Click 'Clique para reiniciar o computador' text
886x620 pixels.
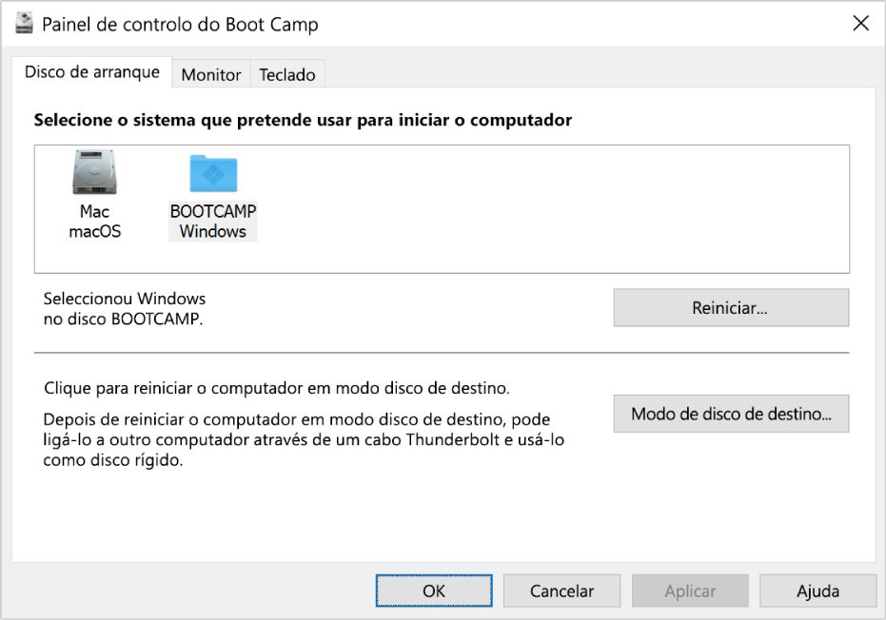pyautogui.click(x=277, y=389)
